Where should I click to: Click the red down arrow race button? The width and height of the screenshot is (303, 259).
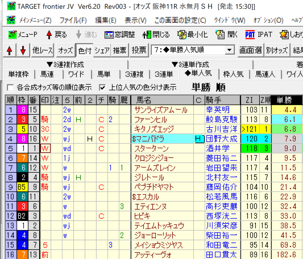point(23,51)
